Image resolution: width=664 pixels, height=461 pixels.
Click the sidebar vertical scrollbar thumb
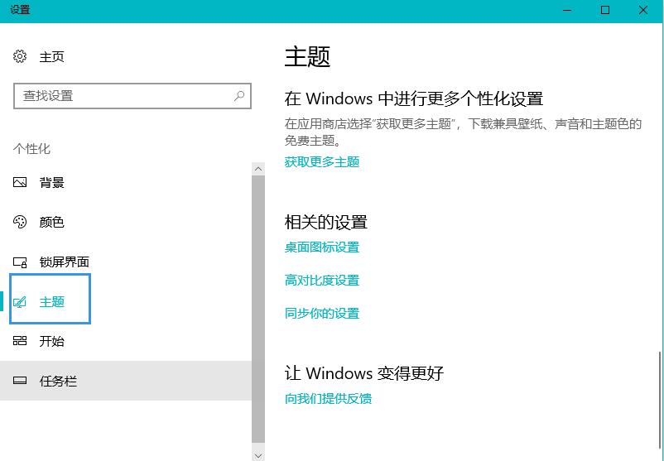[258, 309]
